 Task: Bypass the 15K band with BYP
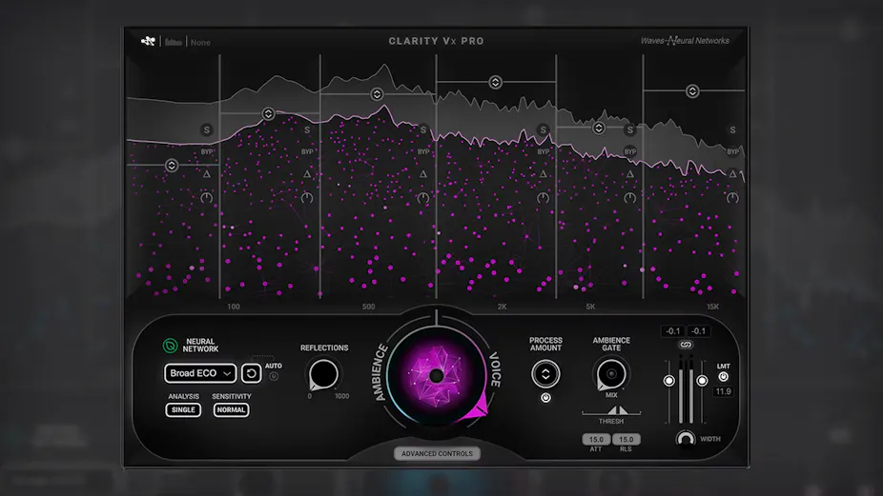pyautogui.click(x=732, y=151)
